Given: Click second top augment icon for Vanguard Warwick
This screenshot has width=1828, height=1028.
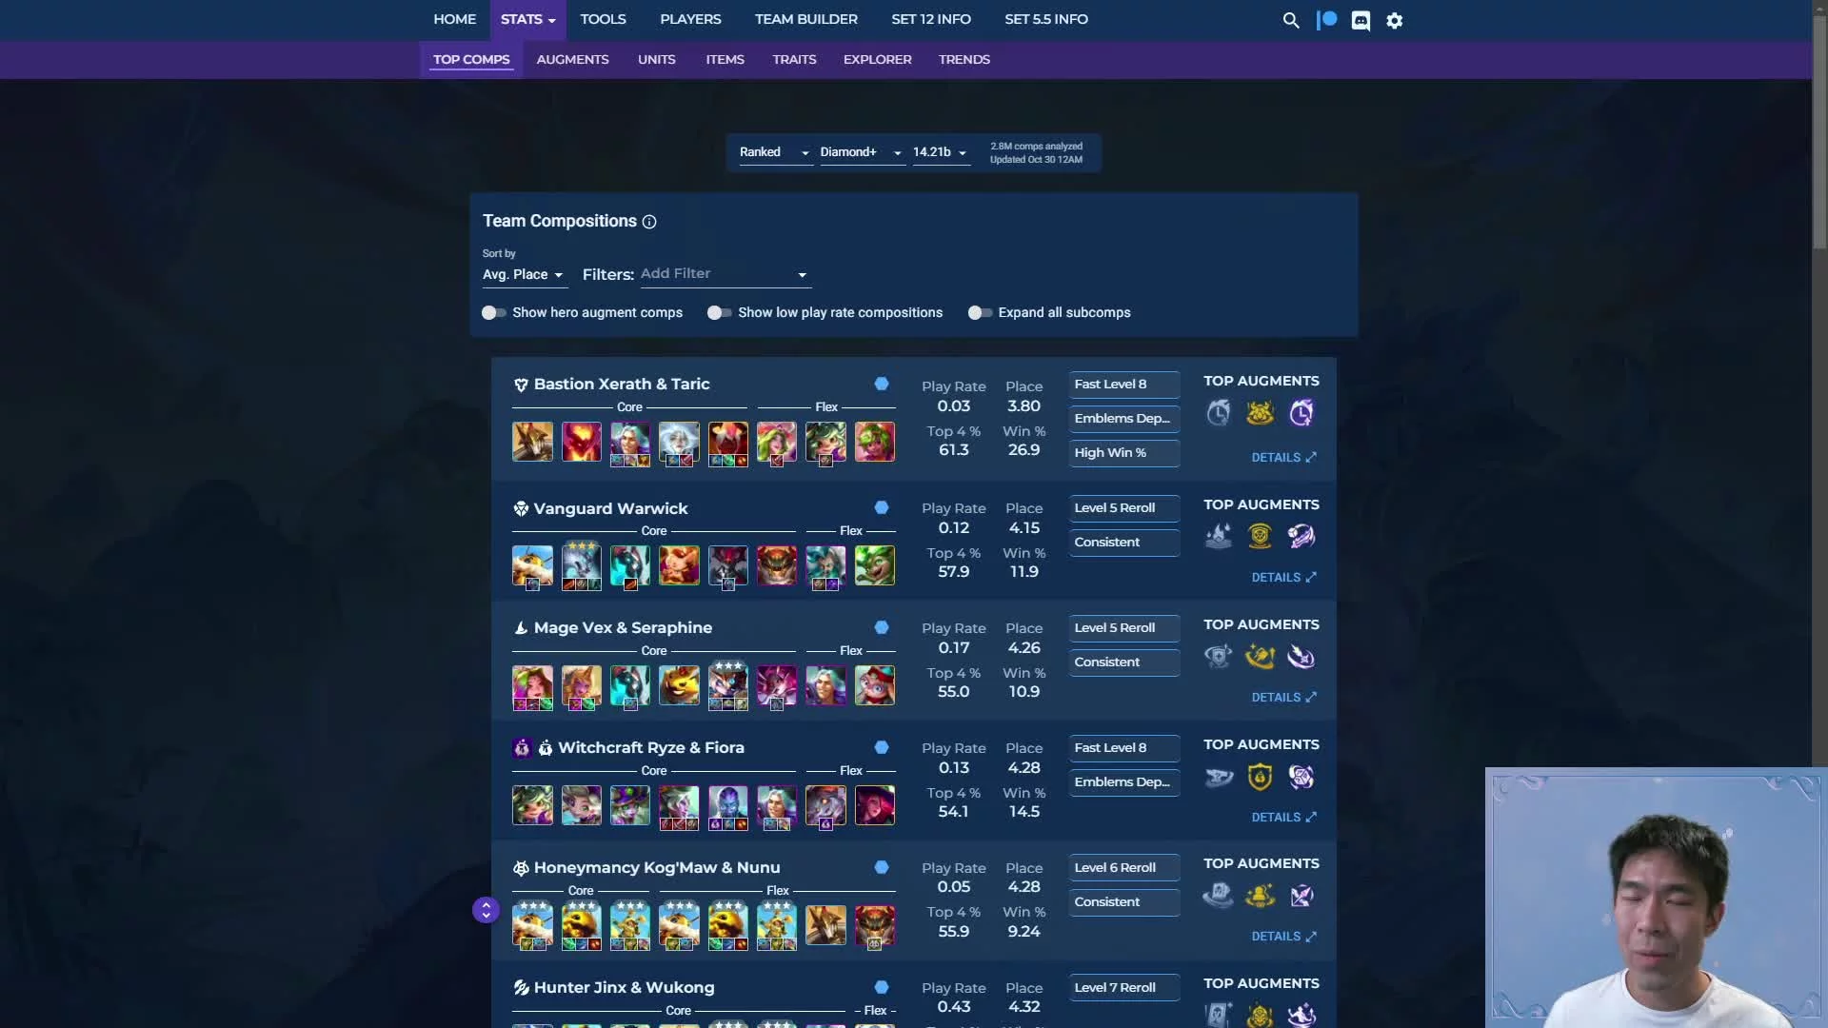Looking at the screenshot, I should pos(1260,536).
